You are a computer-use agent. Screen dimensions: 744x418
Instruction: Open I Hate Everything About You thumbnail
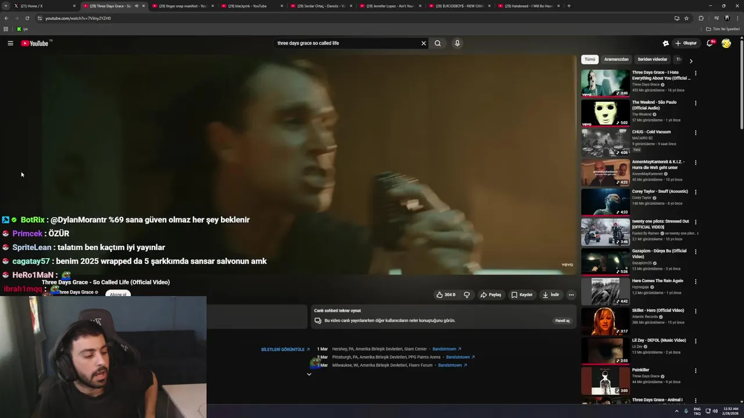click(605, 83)
